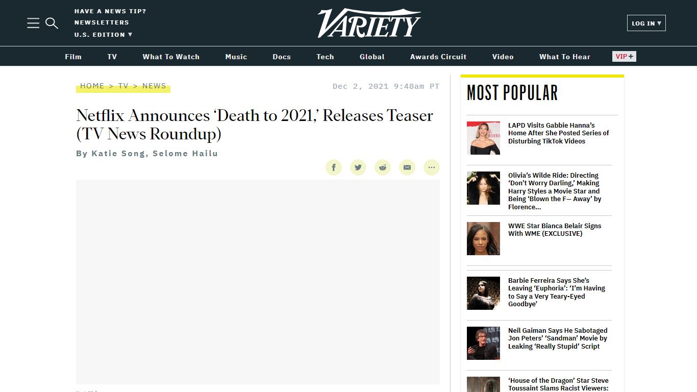Click Neil Gaiman article thumbnail

[x=483, y=343]
